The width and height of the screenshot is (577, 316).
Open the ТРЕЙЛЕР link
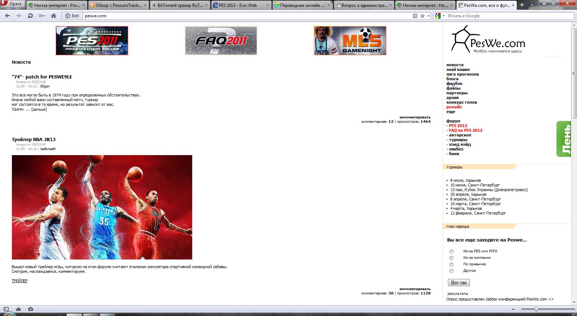tap(19, 281)
